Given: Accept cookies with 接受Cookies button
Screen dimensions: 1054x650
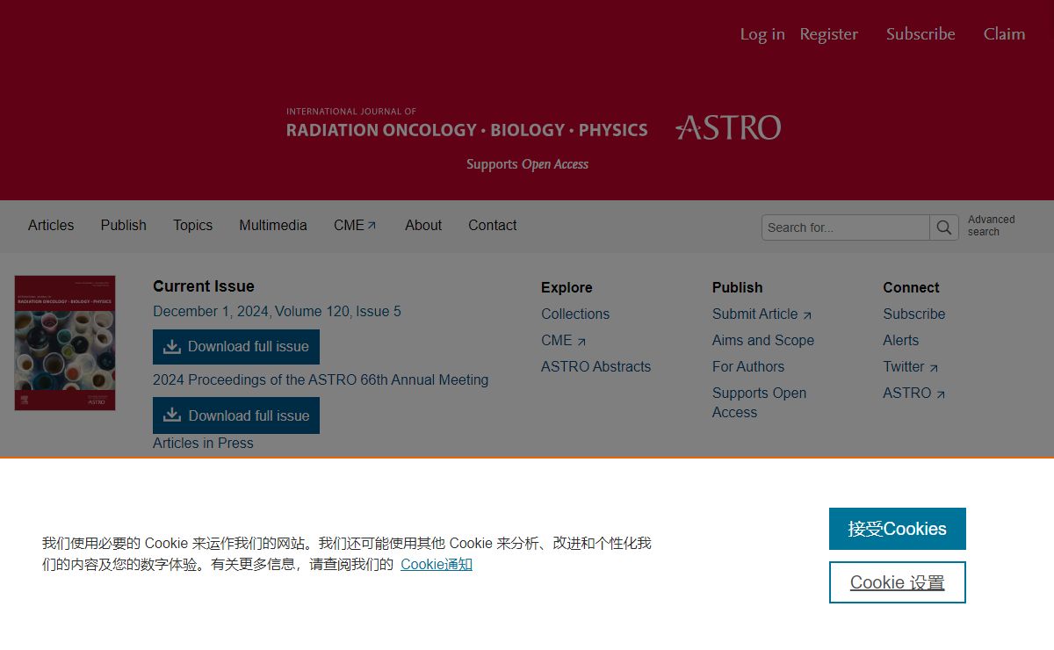Looking at the screenshot, I should 898,529.
